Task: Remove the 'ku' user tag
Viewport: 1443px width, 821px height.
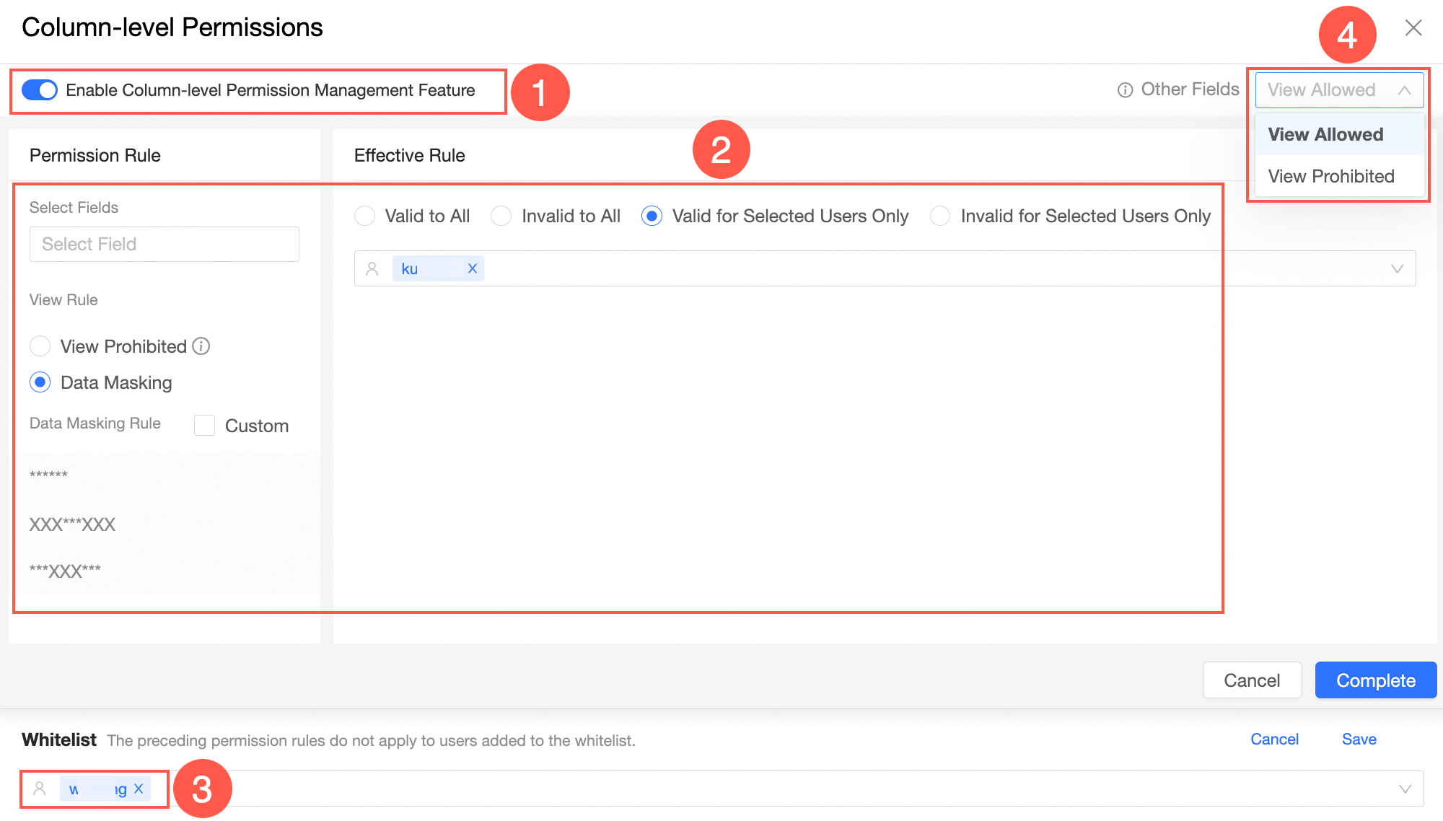Action: [473, 268]
